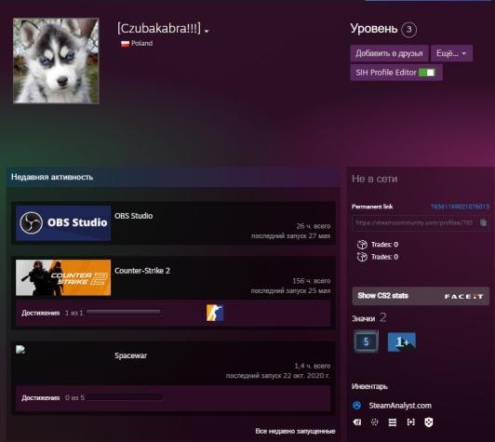The height and width of the screenshot is (442, 495).
Task: Click the dashed circle icon under SteamAnalyst
Action: (x=375, y=422)
